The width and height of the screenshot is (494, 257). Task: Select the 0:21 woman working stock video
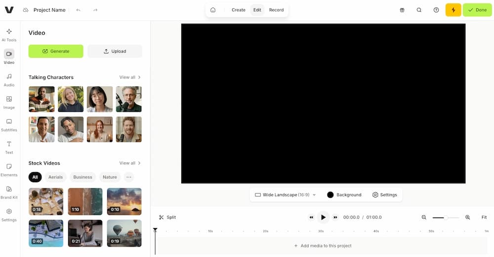click(85, 233)
